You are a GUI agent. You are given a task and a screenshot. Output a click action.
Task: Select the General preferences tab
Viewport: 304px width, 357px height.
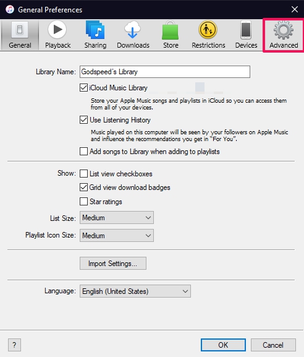click(20, 35)
